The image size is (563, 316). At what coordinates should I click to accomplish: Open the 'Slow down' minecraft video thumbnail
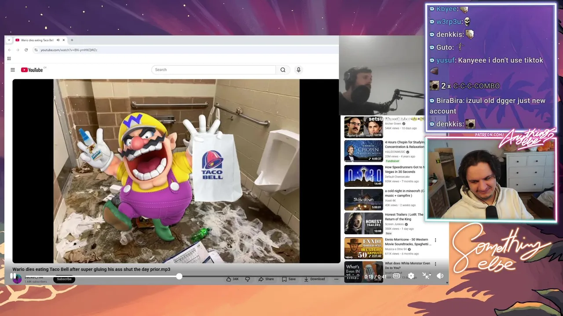tap(363, 200)
